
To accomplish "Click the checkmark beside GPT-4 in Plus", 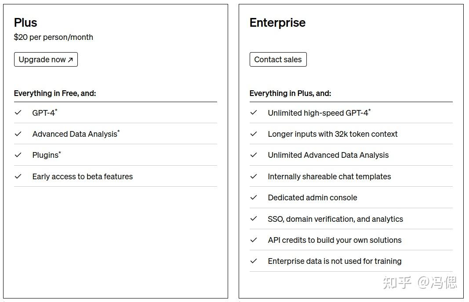I will [18, 113].
